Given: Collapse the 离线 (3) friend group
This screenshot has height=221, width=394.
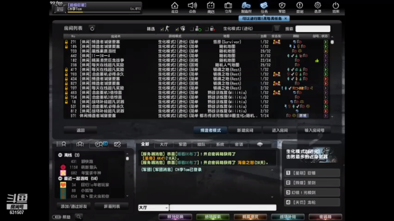Looking at the screenshot, I should (60, 155).
